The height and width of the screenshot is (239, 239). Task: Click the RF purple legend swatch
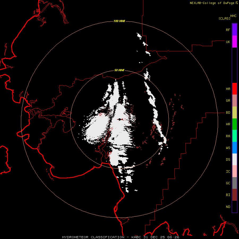tap(234, 30)
